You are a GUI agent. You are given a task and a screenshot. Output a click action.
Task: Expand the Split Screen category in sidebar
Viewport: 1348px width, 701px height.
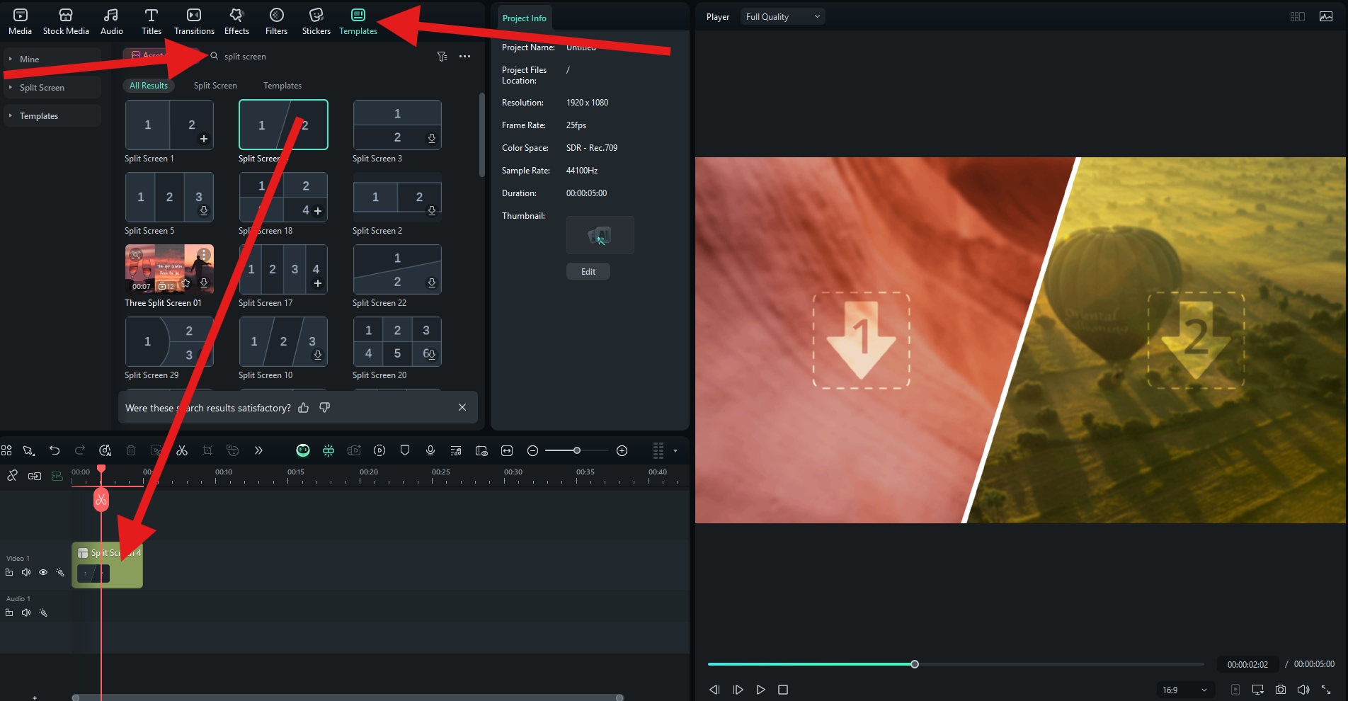[x=52, y=87]
